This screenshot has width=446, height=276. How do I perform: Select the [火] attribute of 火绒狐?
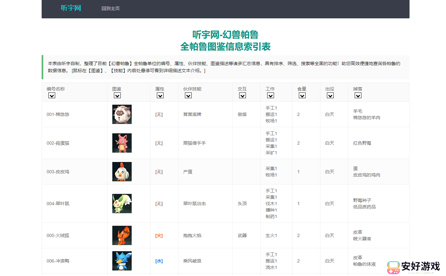(158, 235)
